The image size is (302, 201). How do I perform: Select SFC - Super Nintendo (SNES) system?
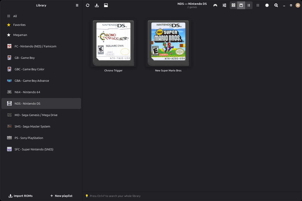click(x=41, y=149)
